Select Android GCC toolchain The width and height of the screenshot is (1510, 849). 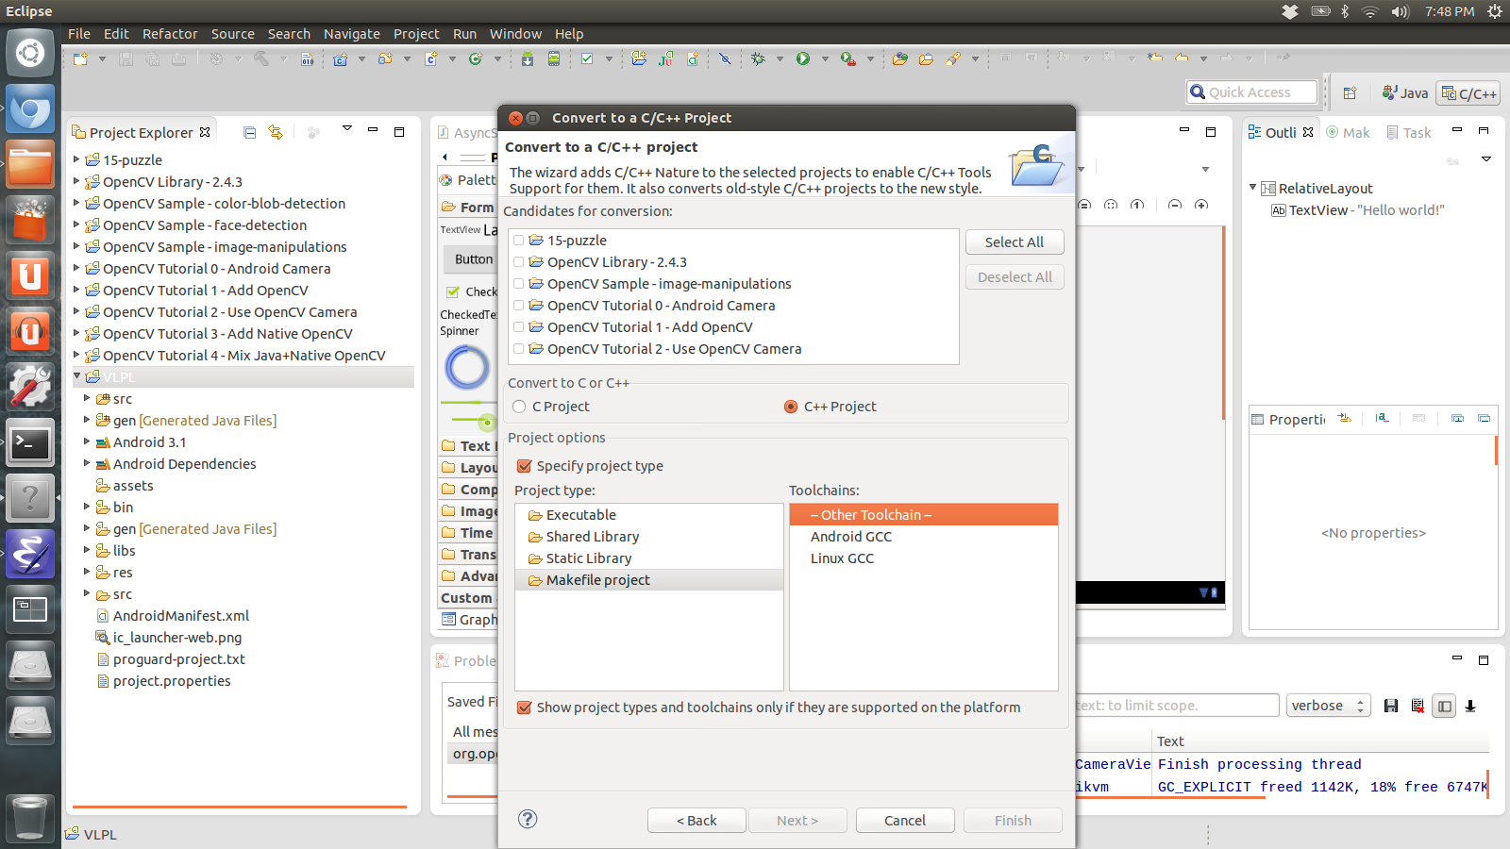(850, 537)
